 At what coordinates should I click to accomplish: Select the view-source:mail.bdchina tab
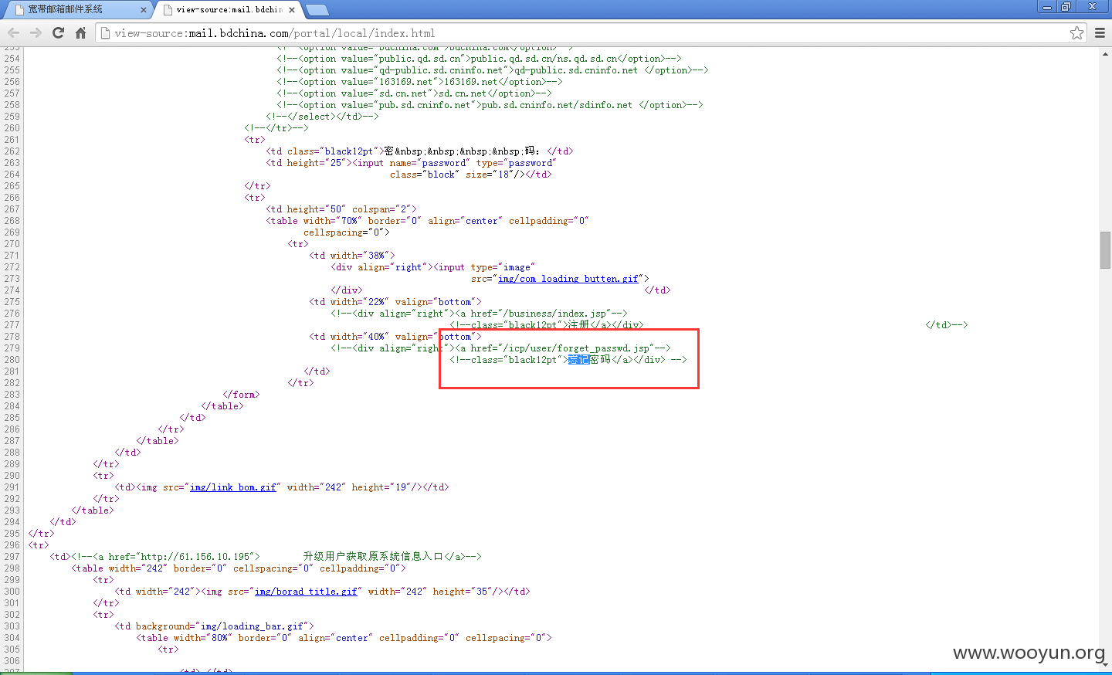tap(229, 9)
